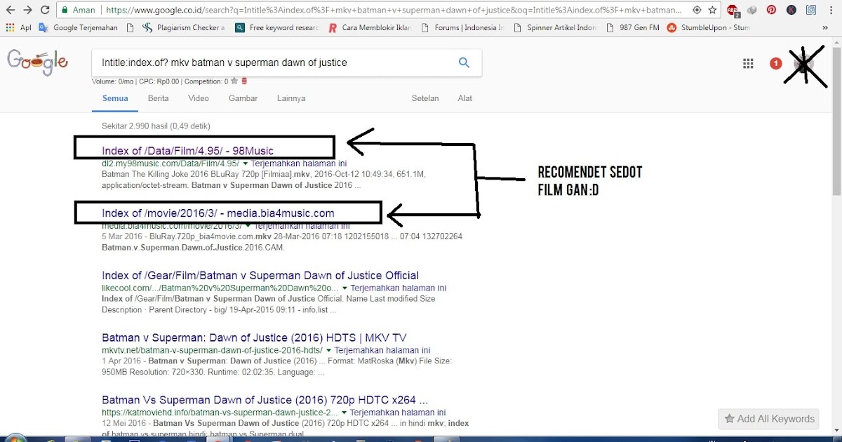842x442 pixels.
Task: Click the star icon next to Competition
Action: tap(235, 81)
